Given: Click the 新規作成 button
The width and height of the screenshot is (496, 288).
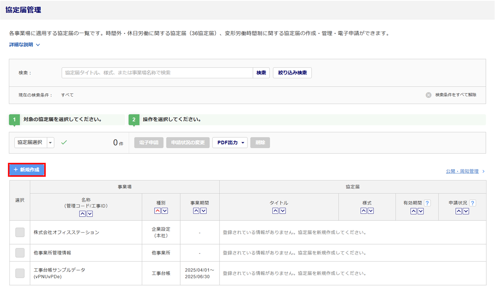Looking at the screenshot, I should pos(27,170).
